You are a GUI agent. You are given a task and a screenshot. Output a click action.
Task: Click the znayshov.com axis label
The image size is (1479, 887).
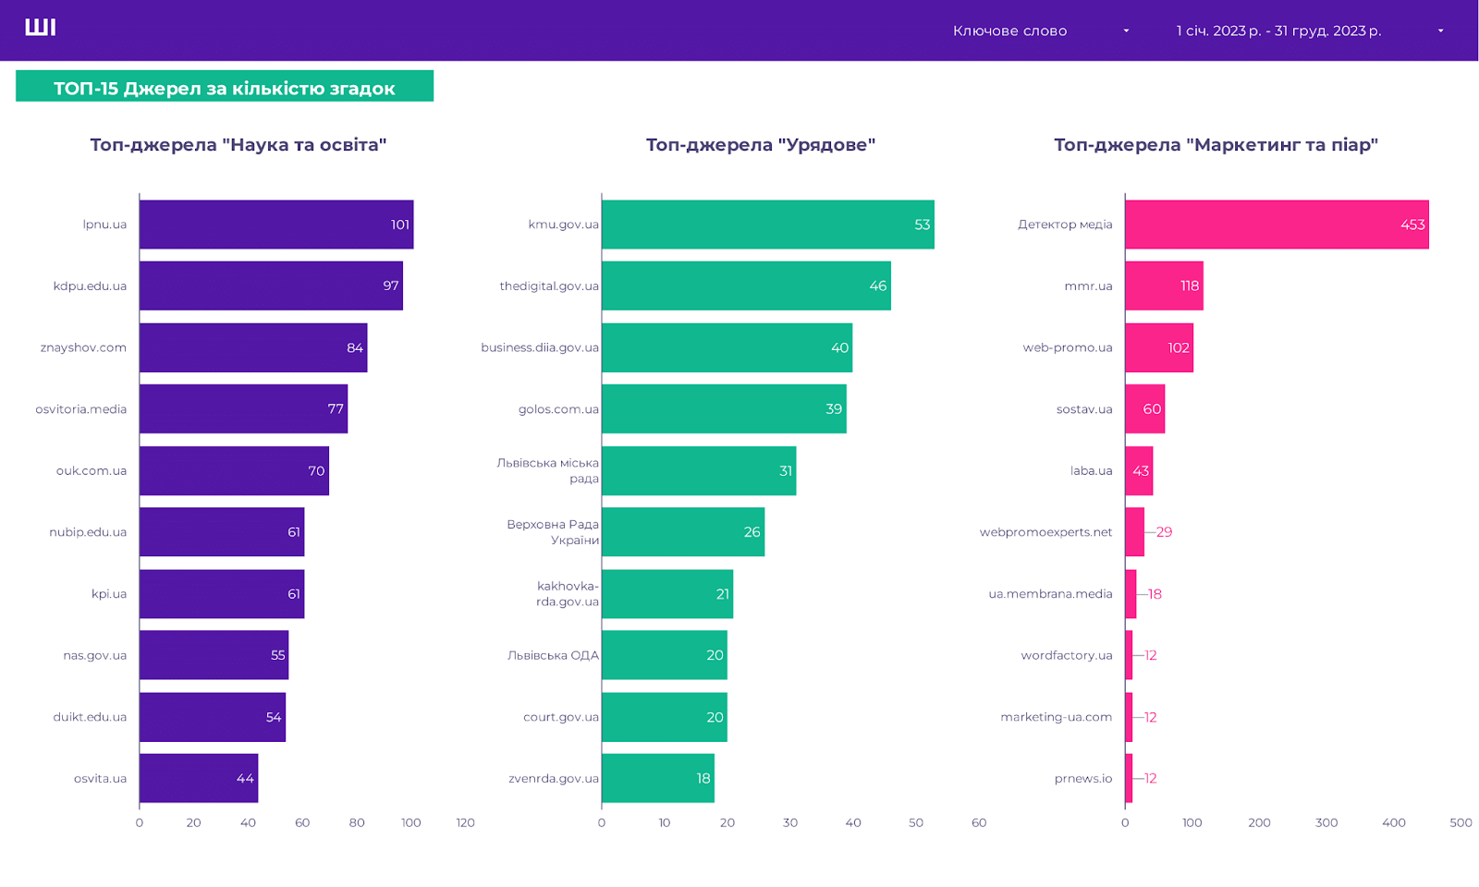83,347
